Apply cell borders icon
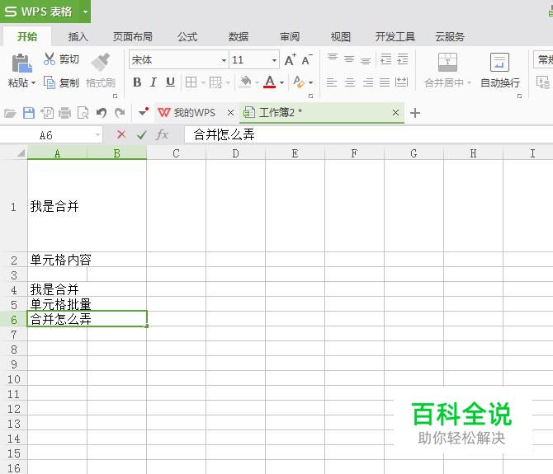Screen dimensions: 553x474 [x=191, y=82]
